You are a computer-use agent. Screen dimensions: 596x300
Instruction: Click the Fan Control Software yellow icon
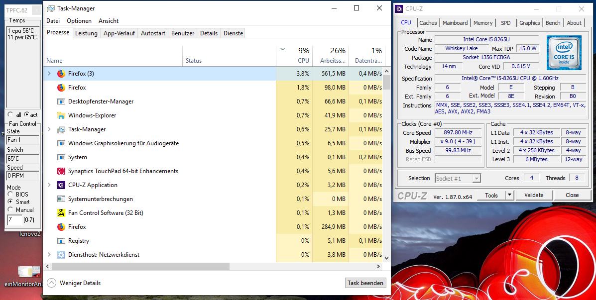pos(61,213)
